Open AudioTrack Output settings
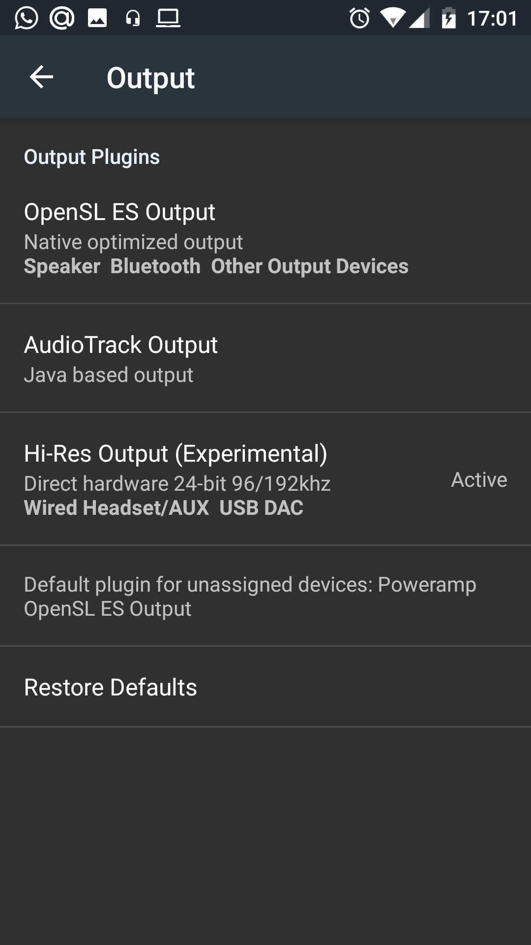Image resolution: width=531 pixels, height=945 pixels. pyautogui.click(x=265, y=359)
